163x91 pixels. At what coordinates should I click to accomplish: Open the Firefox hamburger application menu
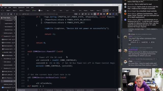click(116, 14)
